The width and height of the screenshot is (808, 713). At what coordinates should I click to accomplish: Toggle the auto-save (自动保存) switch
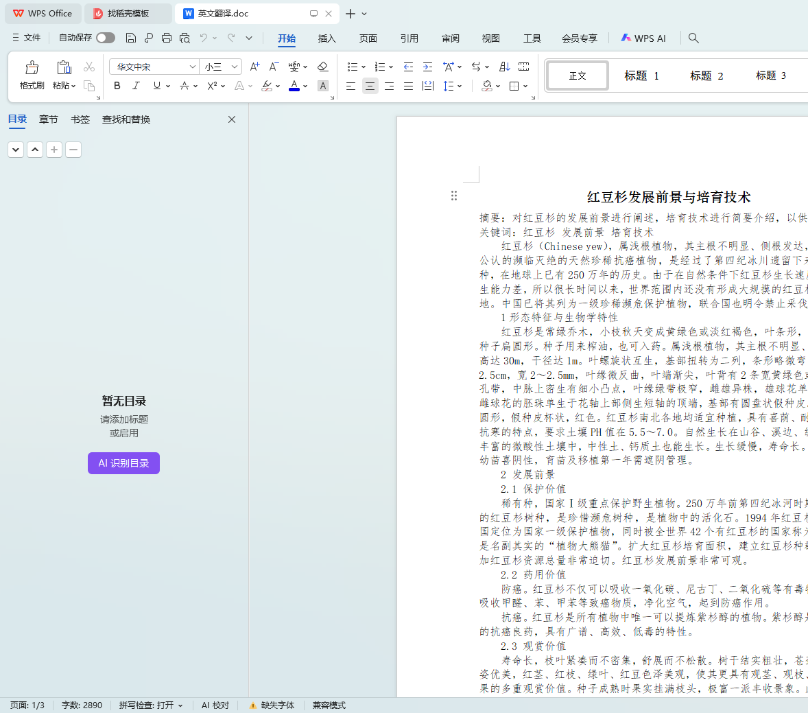106,38
